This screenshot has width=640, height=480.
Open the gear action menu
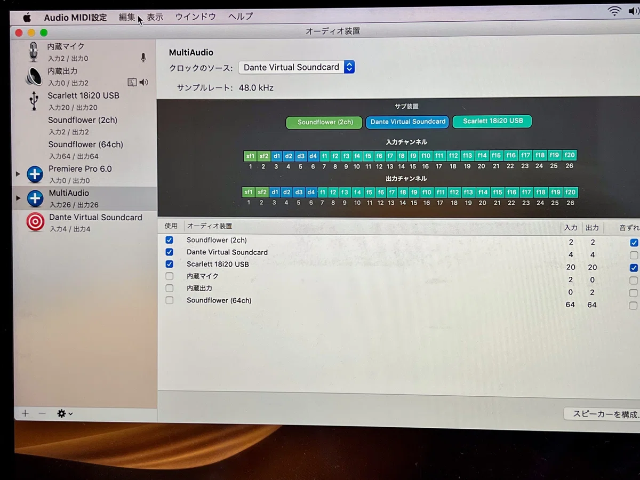(x=65, y=413)
